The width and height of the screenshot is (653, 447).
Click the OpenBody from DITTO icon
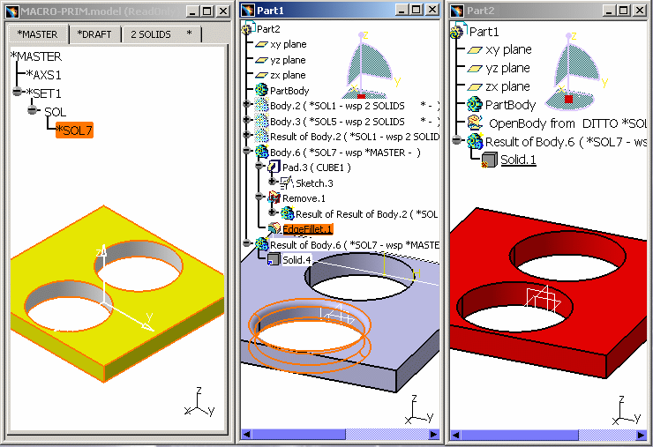point(474,123)
